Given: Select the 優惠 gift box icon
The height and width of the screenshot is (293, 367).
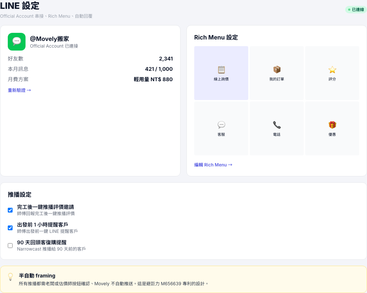Looking at the screenshot, I should (332, 125).
